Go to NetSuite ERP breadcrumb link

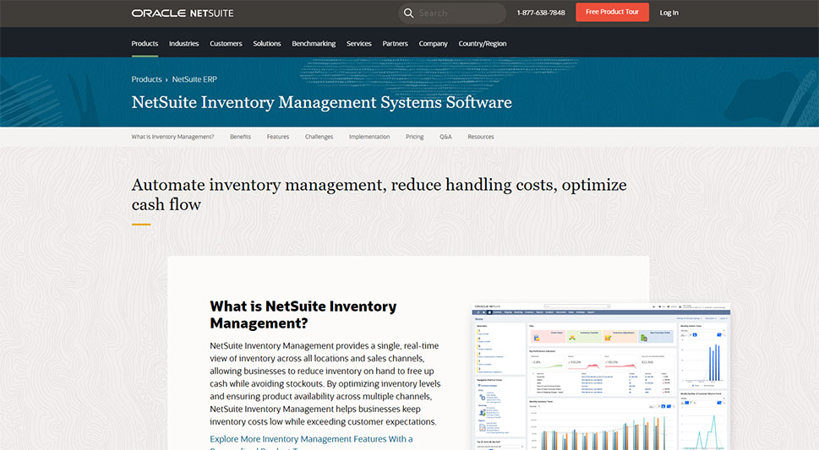coord(194,79)
